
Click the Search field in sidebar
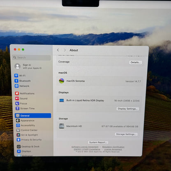tap(32, 58)
